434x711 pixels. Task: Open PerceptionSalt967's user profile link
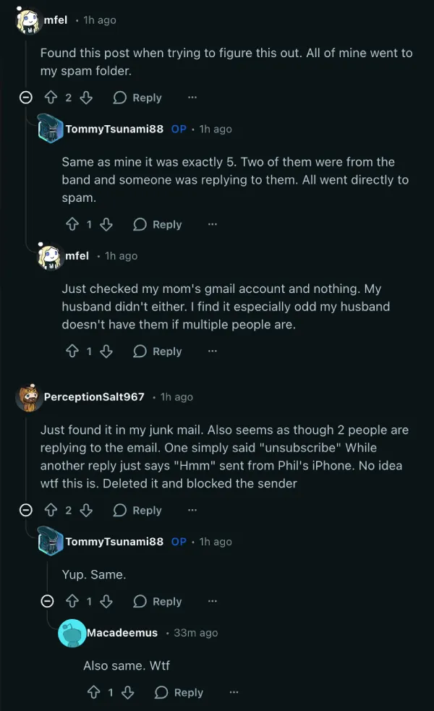(x=94, y=397)
